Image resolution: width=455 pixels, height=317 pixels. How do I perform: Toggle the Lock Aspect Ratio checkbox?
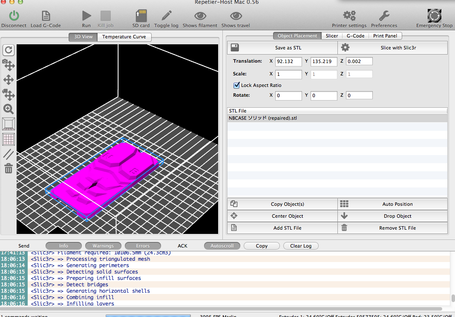click(236, 85)
